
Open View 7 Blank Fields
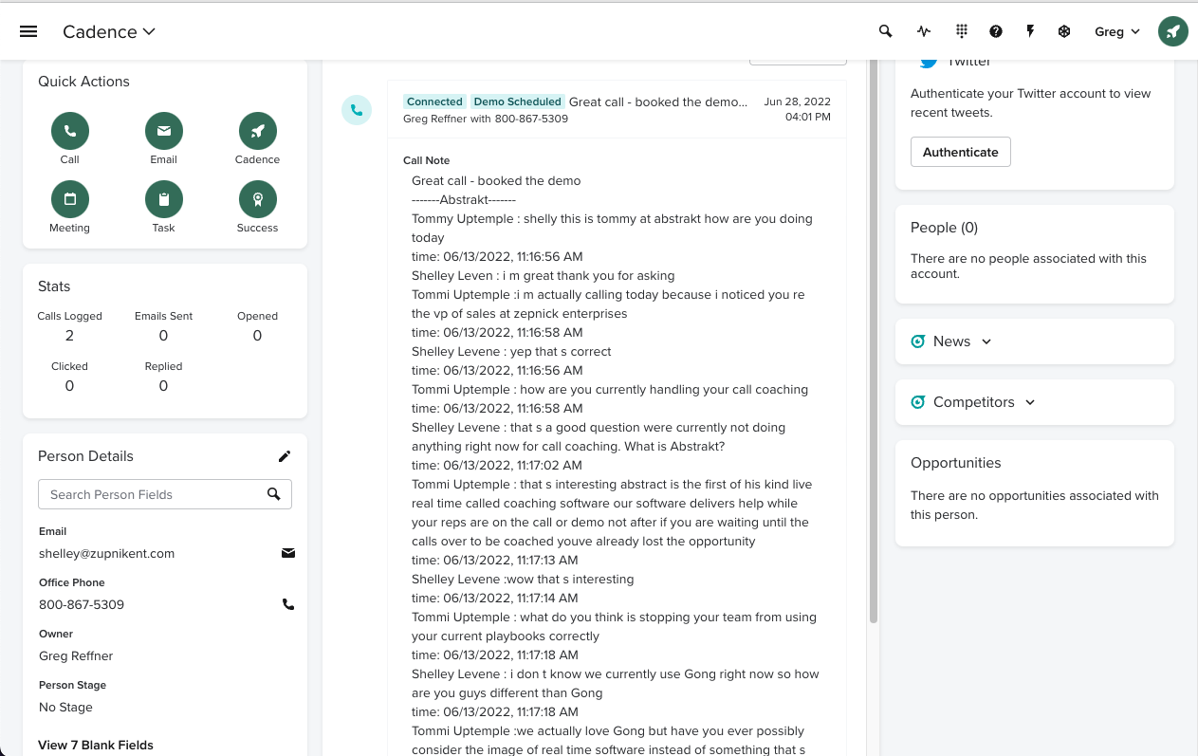pyautogui.click(x=96, y=745)
